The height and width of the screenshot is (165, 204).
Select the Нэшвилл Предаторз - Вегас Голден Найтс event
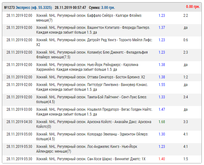94,112
